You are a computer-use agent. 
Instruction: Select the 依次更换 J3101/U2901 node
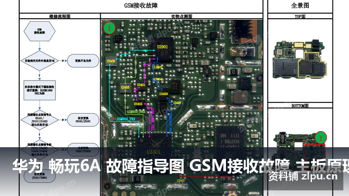pos(40,176)
